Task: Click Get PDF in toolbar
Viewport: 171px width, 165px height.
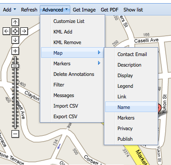Action: (110, 10)
